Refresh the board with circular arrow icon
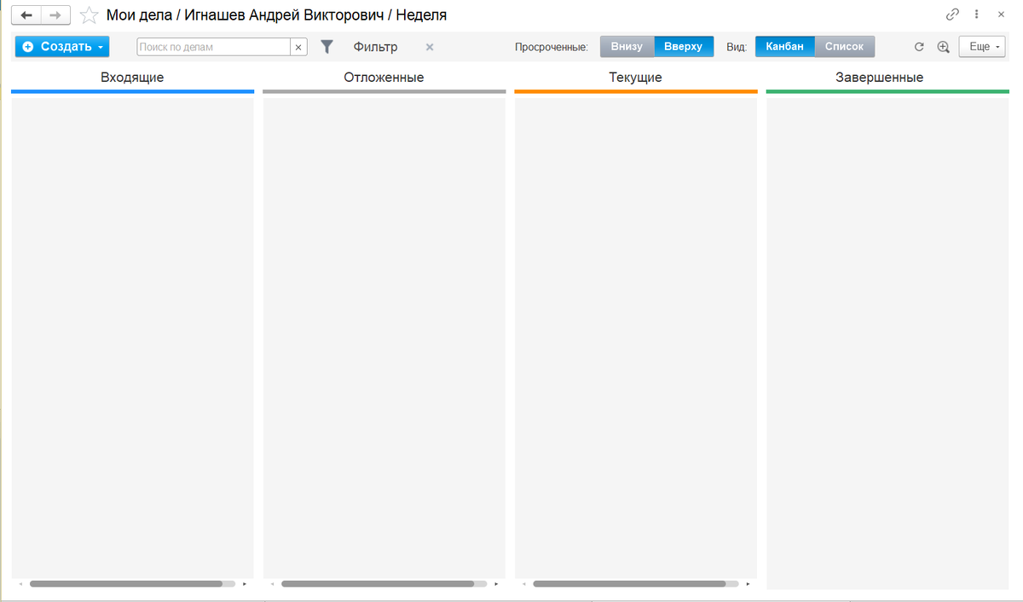The width and height of the screenshot is (1023, 602). [919, 47]
